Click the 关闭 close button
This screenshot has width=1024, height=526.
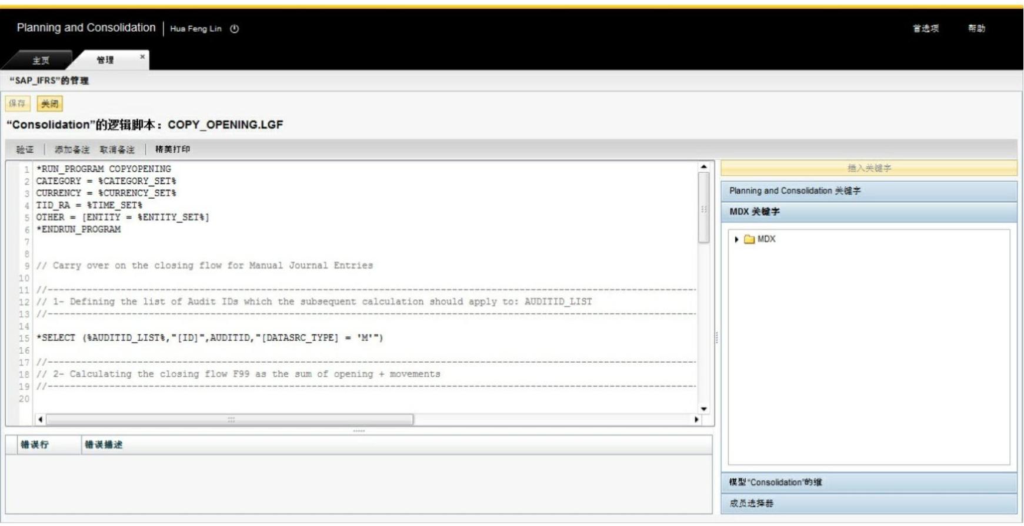50,104
